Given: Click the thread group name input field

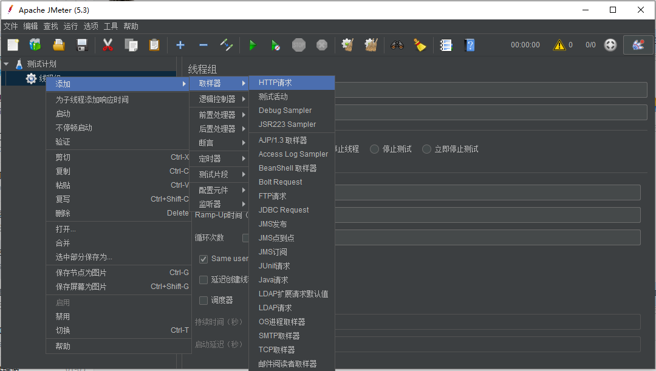Looking at the screenshot, I should point(491,90).
